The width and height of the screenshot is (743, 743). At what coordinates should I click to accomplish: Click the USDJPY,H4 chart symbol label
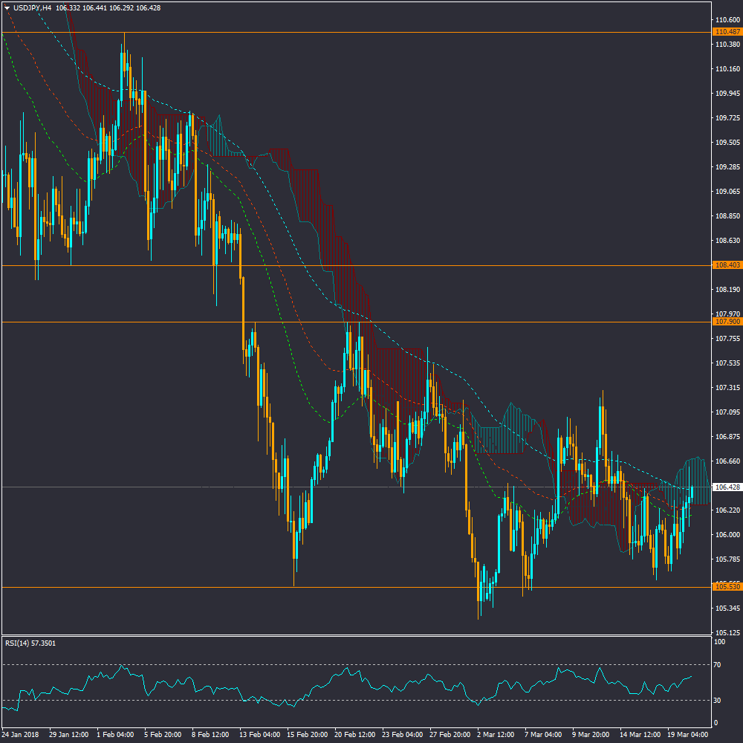click(33, 7)
